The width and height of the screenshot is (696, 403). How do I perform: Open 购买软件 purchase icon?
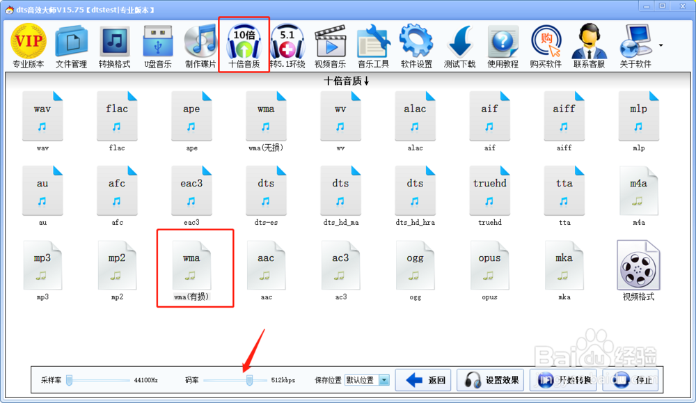click(x=546, y=46)
